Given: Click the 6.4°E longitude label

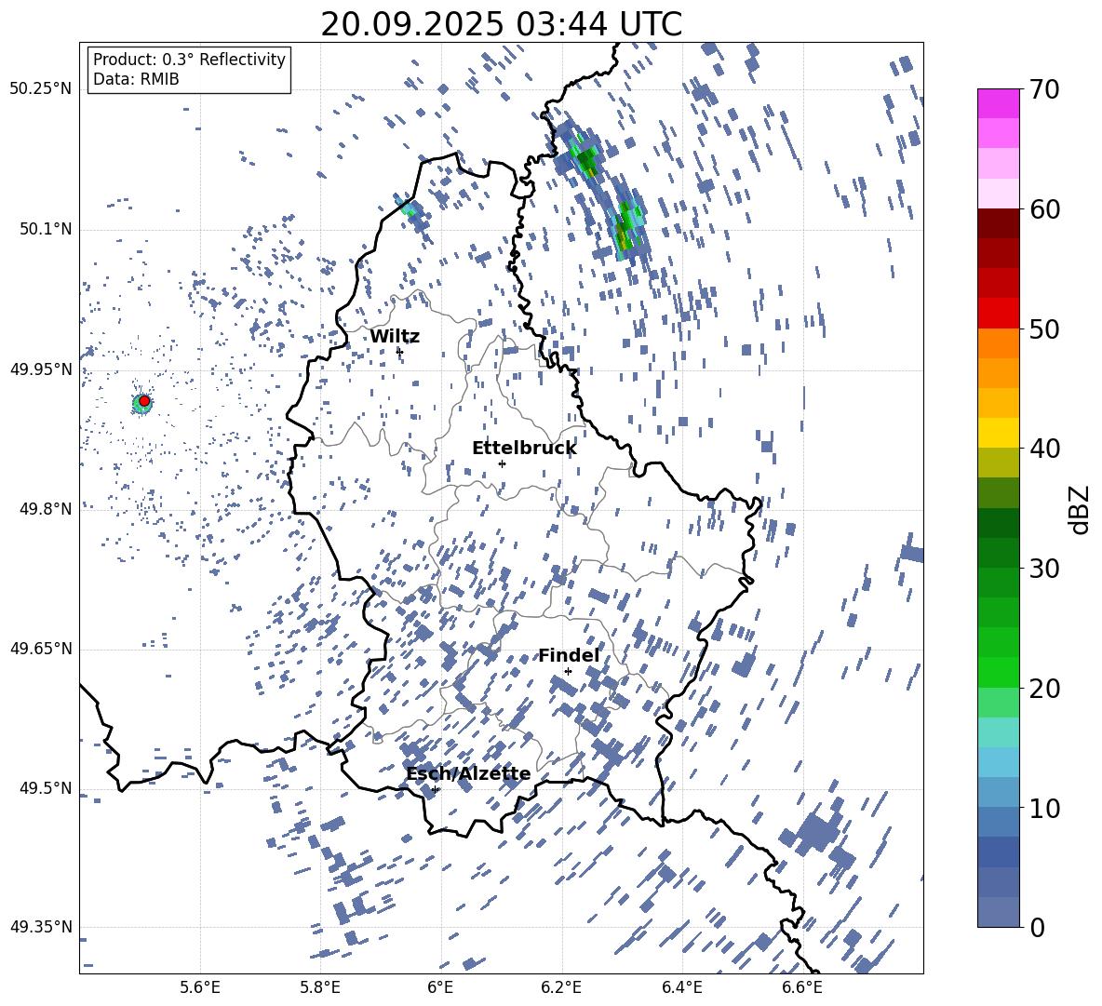Looking at the screenshot, I should click(x=682, y=987).
